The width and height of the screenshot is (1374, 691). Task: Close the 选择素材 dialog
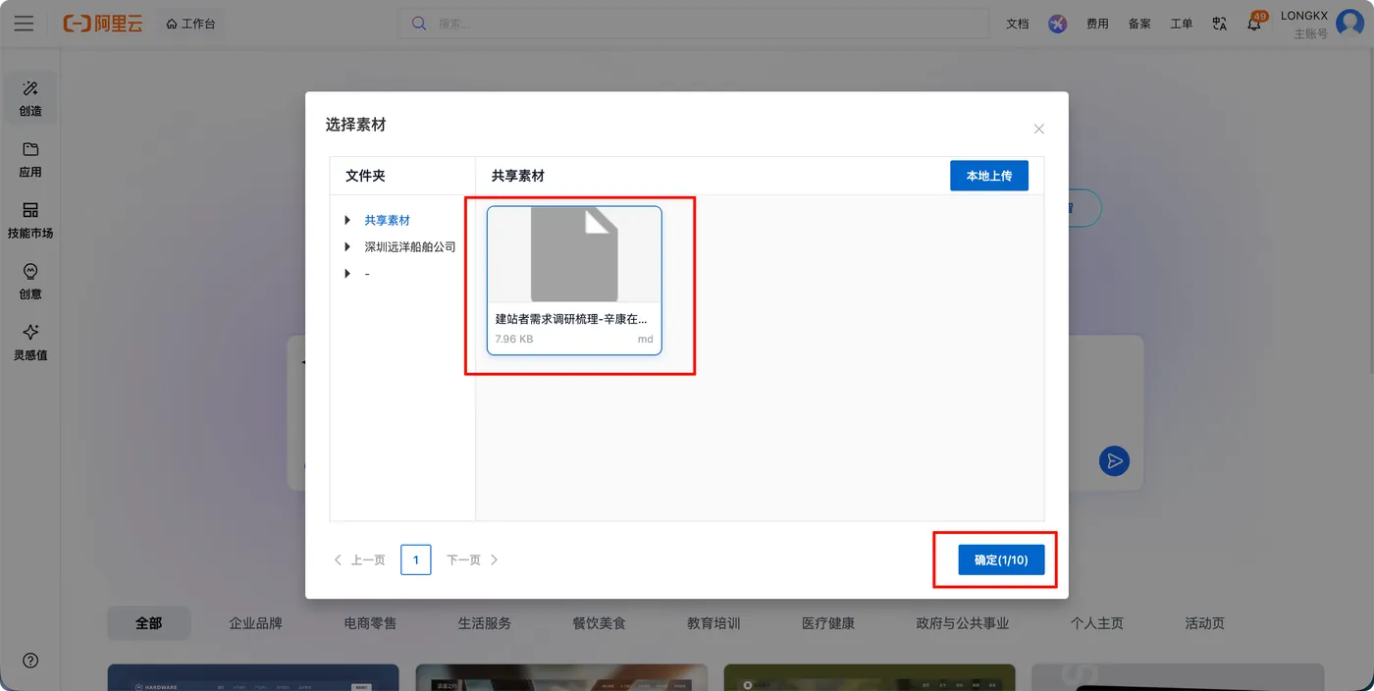[1039, 129]
